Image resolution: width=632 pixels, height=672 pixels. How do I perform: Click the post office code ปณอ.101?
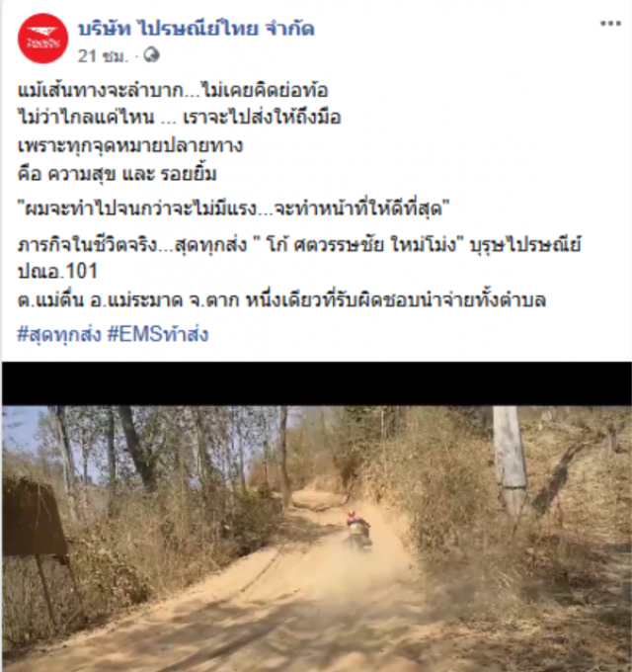click(58, 272)
